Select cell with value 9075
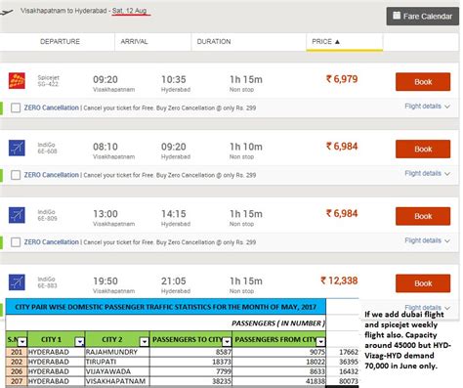463x388 pixels. [x=279, y=352]
